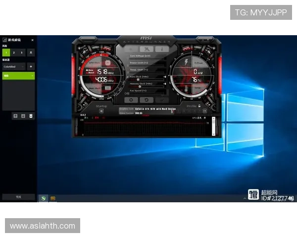297x238 pixels.
Task: Select style 1 in the game filter panel
Action: pyautogui.click(x=6, y=53)
